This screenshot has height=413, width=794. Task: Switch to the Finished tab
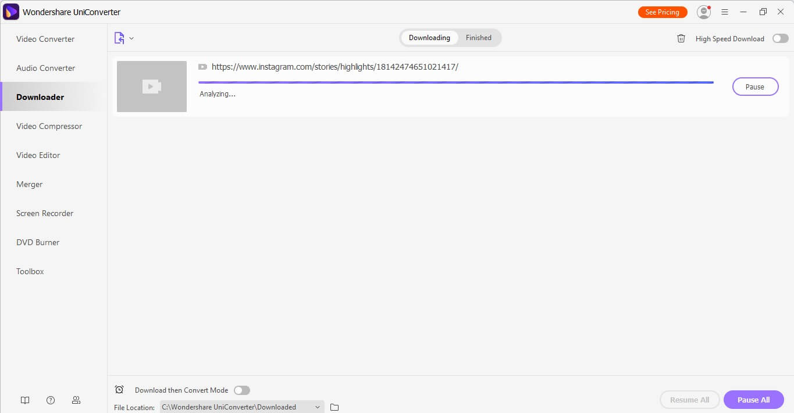[x=479, y=38]
